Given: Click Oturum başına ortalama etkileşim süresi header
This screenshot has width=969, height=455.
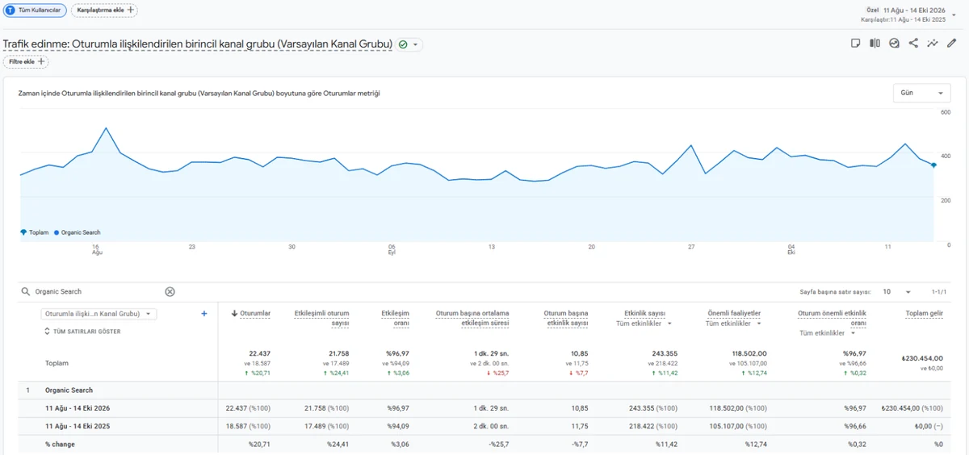Looking at the screenshot, I should click(x=472, y=318).
